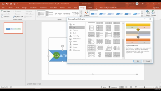Viewport: 161px width, 91px height.
Task: Click Cancel in SmartArt dialog
Action: [148, 61]
